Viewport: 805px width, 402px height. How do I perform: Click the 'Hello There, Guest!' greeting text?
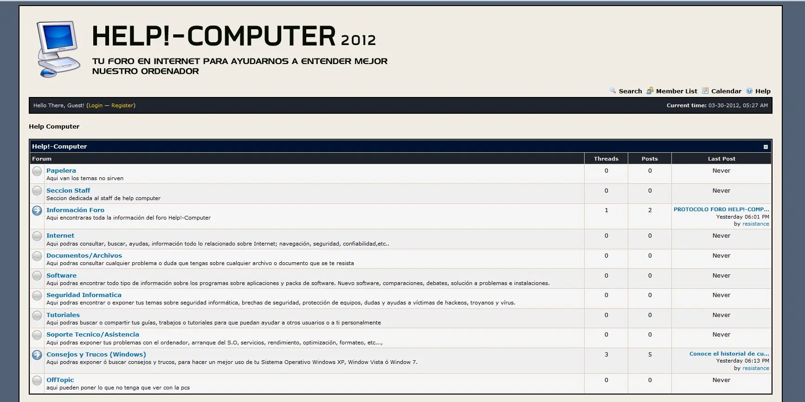tap(59, 105)
